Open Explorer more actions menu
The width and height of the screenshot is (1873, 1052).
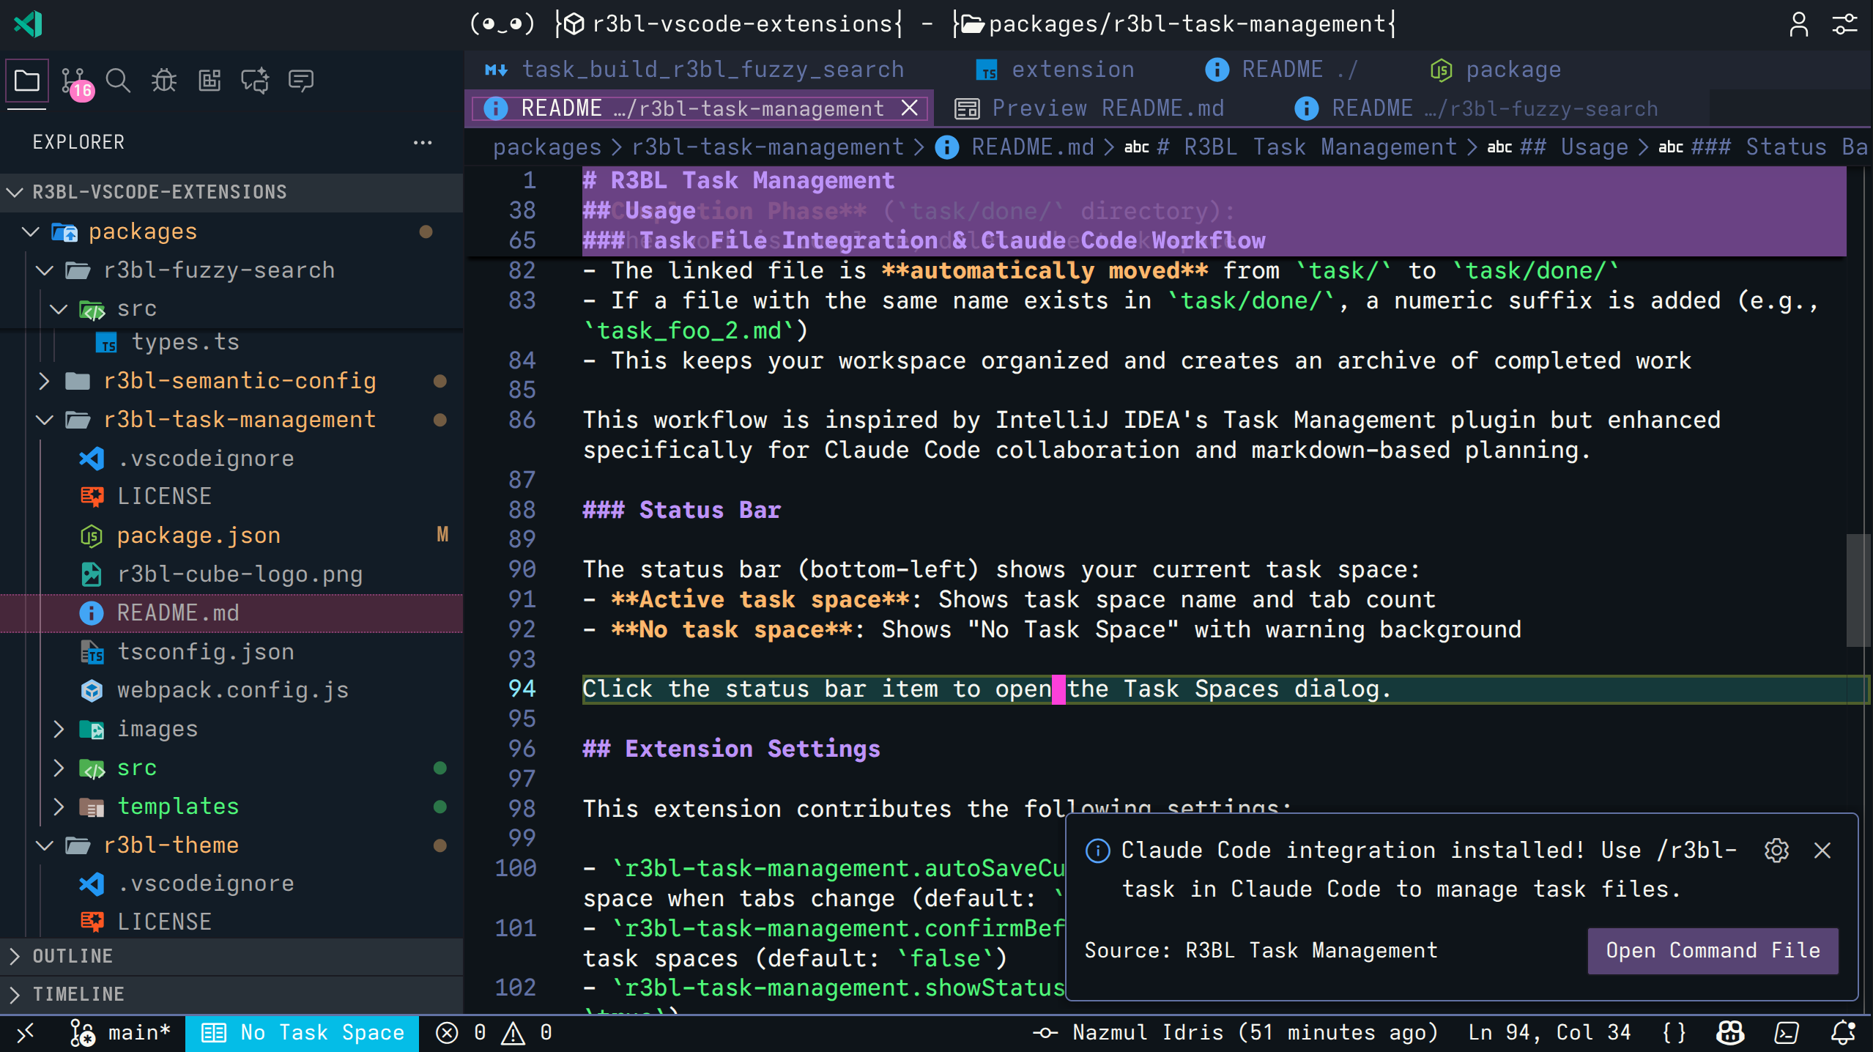coord(423,142)
